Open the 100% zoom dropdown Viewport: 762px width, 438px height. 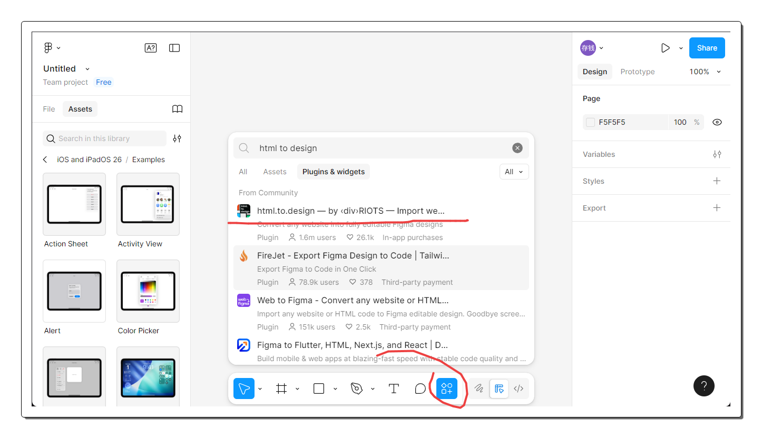pyautogui.click(x=705, y=72)
